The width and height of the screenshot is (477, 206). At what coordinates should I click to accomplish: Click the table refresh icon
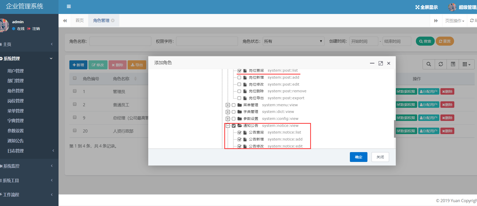441,64
